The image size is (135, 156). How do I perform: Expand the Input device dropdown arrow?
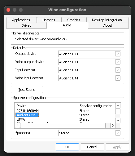coord(118,70)
